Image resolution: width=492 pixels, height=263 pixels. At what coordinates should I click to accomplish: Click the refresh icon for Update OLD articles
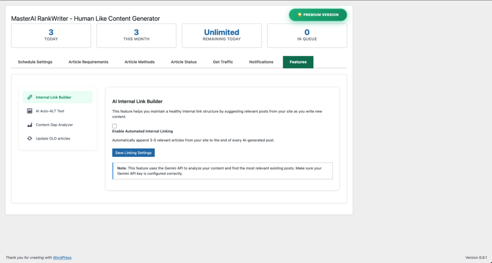[30, 139]
